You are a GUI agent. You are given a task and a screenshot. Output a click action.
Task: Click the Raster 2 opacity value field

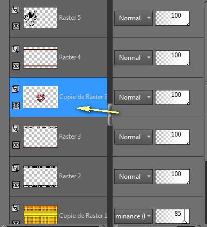pyautogui.click(x=172, y=177)
